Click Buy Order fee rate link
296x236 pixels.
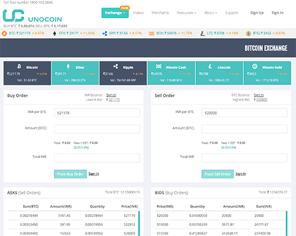click(81, 147)
